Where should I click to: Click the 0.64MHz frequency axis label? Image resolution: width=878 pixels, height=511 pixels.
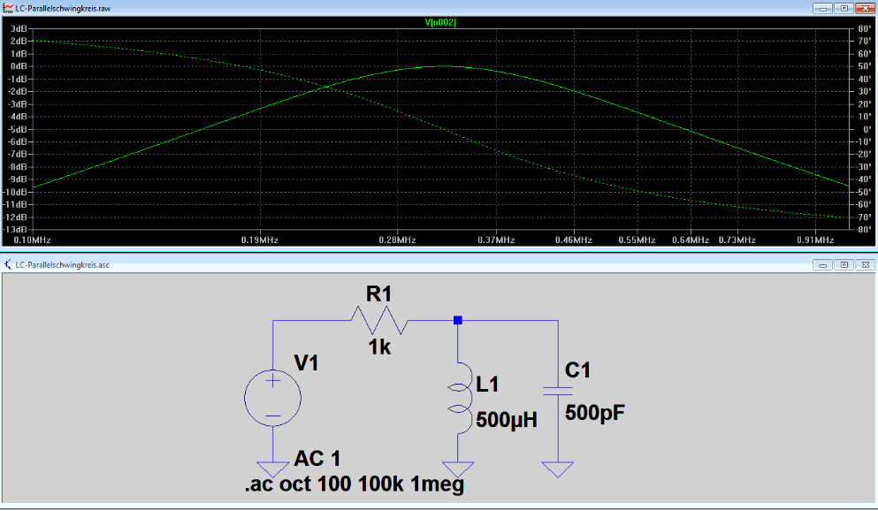coord(691,240)
